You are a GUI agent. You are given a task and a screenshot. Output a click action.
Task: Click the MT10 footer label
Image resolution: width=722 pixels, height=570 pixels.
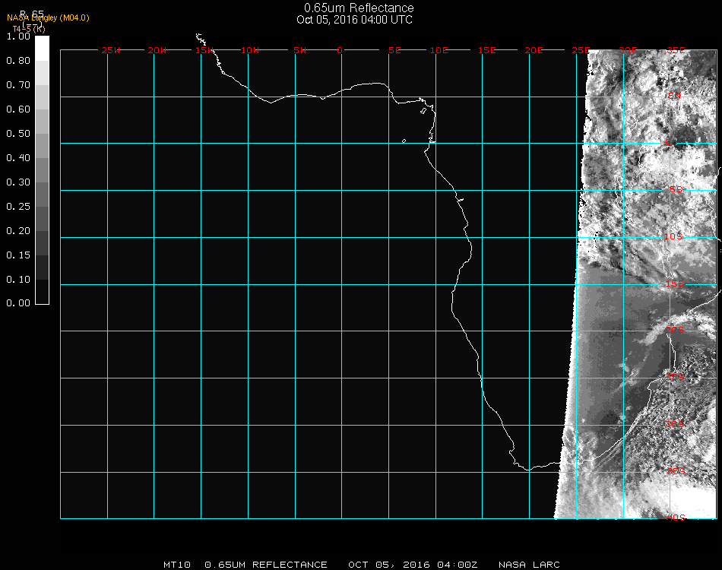pos(179,565)
